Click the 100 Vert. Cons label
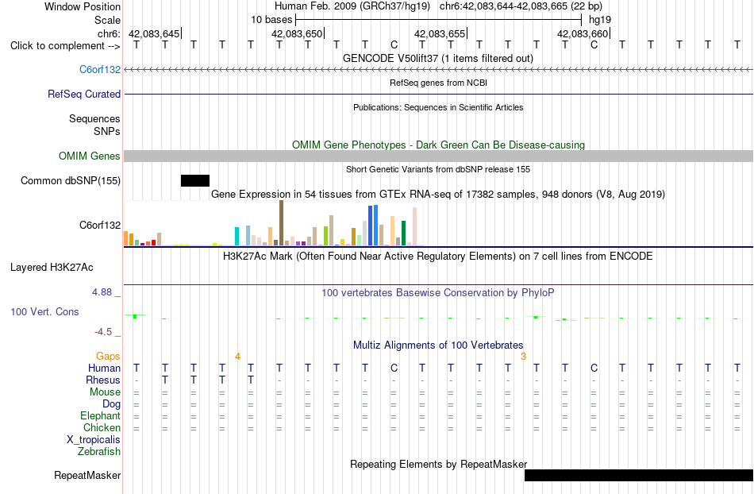This screenshot has height=494, width=754. click(44, 311)
